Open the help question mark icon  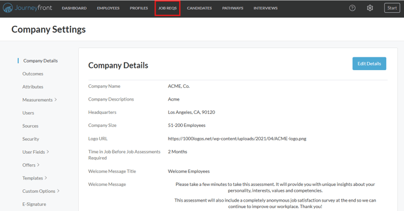click(x=352, y=8)
